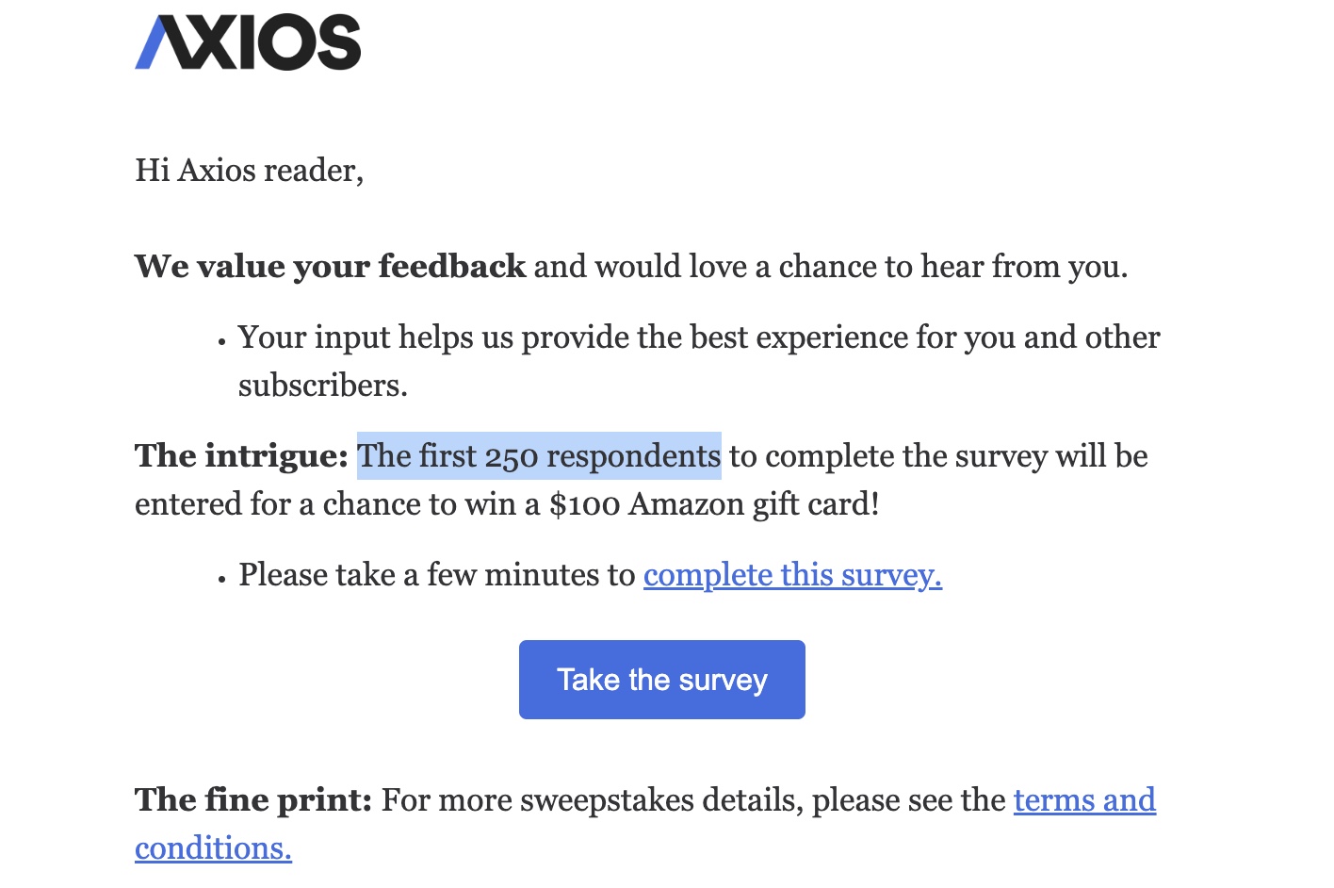The width and height of the screenshot is (1334, 888).
Task: Click the phrase "chance to hear from you."
Action: [x=953, y=267]
